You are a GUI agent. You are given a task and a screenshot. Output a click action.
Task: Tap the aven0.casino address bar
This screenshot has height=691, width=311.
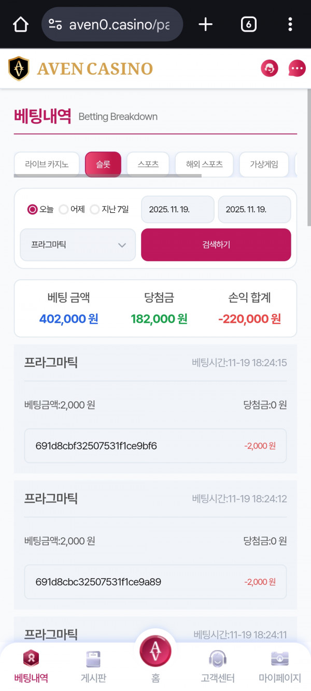111,24
